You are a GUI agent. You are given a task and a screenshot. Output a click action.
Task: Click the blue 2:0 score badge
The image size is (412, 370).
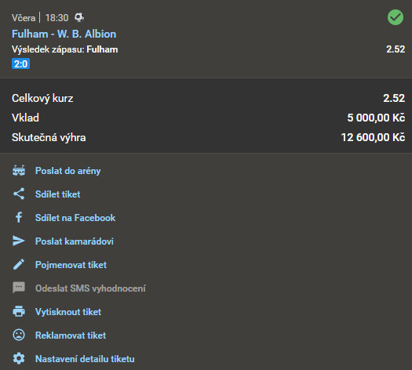click(x=20, y=63)
